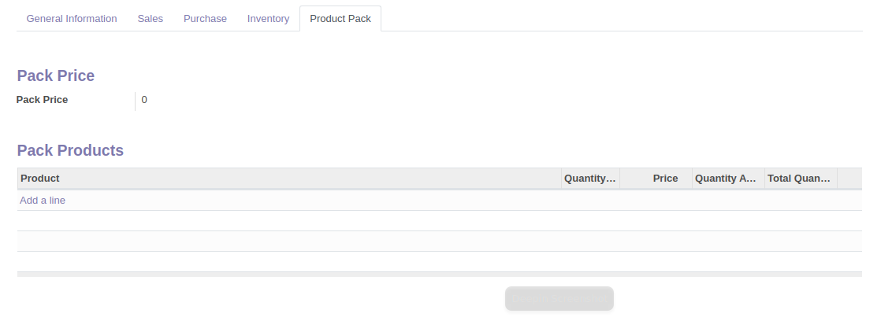The image size is (881, 317).
Task: Open the Sales tab
Action: (150, 19)
